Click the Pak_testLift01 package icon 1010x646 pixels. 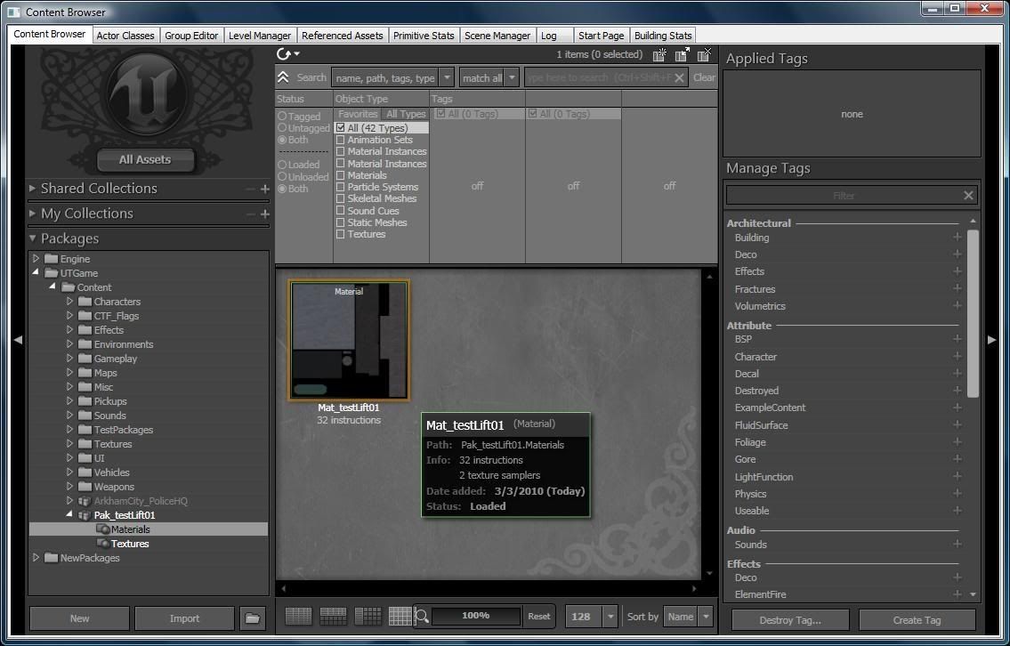click(84, 515)
